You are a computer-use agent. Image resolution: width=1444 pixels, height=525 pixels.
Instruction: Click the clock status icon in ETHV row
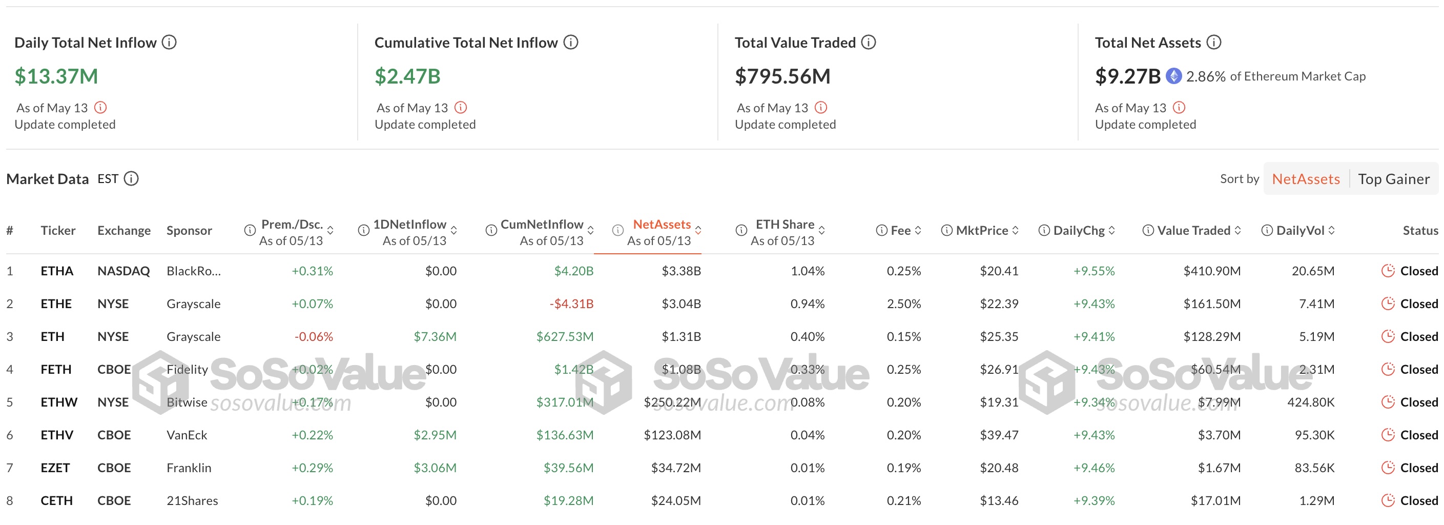(1388, 435)
